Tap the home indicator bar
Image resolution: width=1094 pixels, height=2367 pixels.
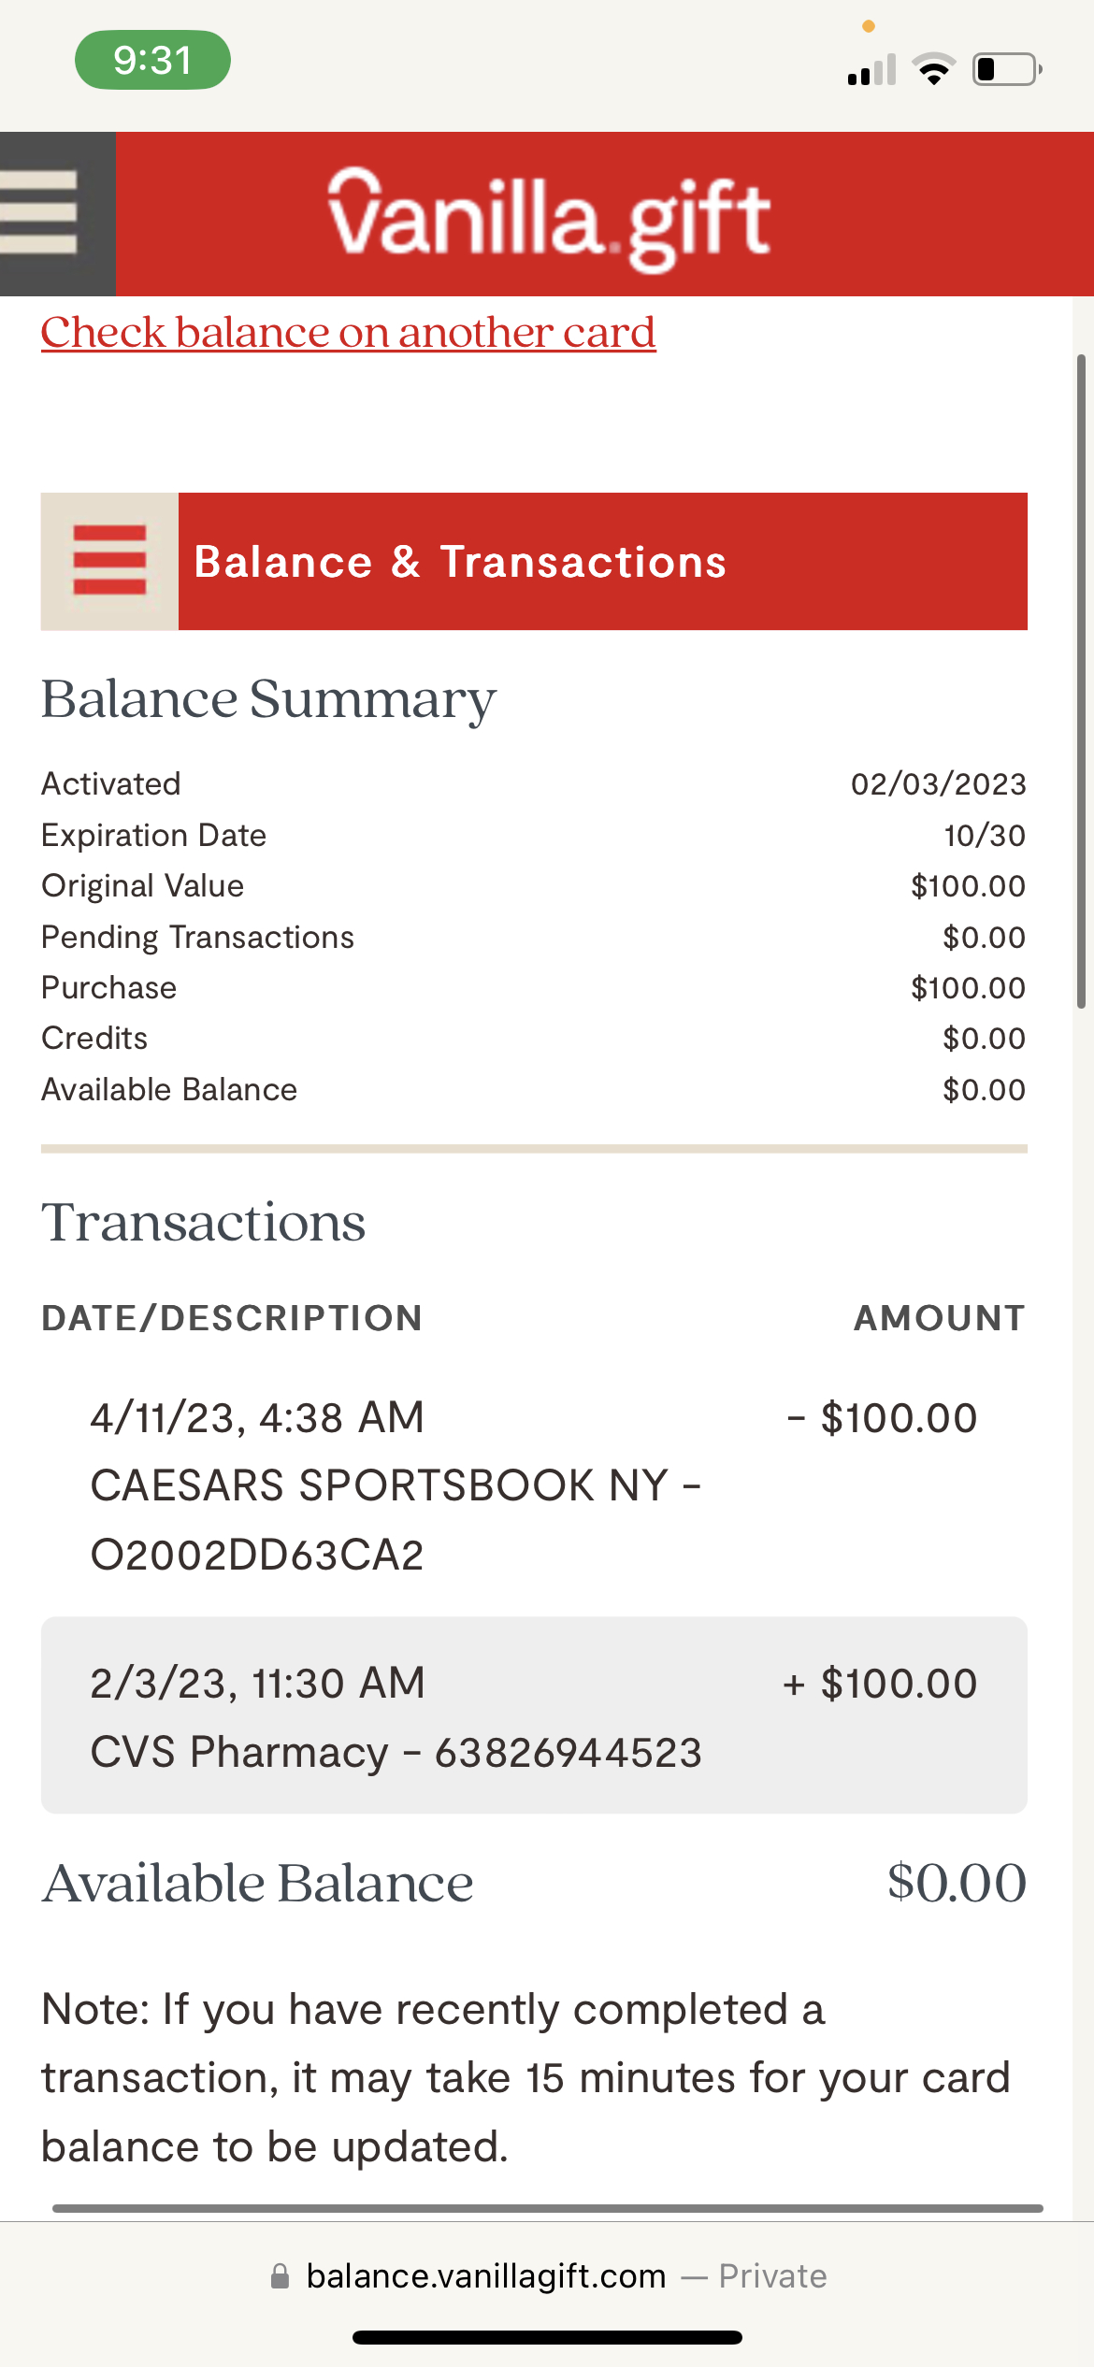[547, 2338]
